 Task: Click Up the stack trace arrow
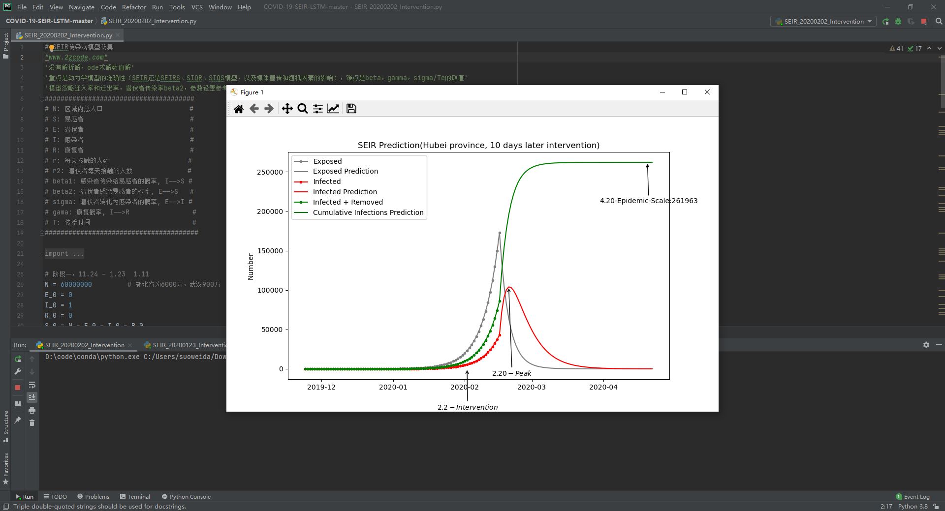32,359
